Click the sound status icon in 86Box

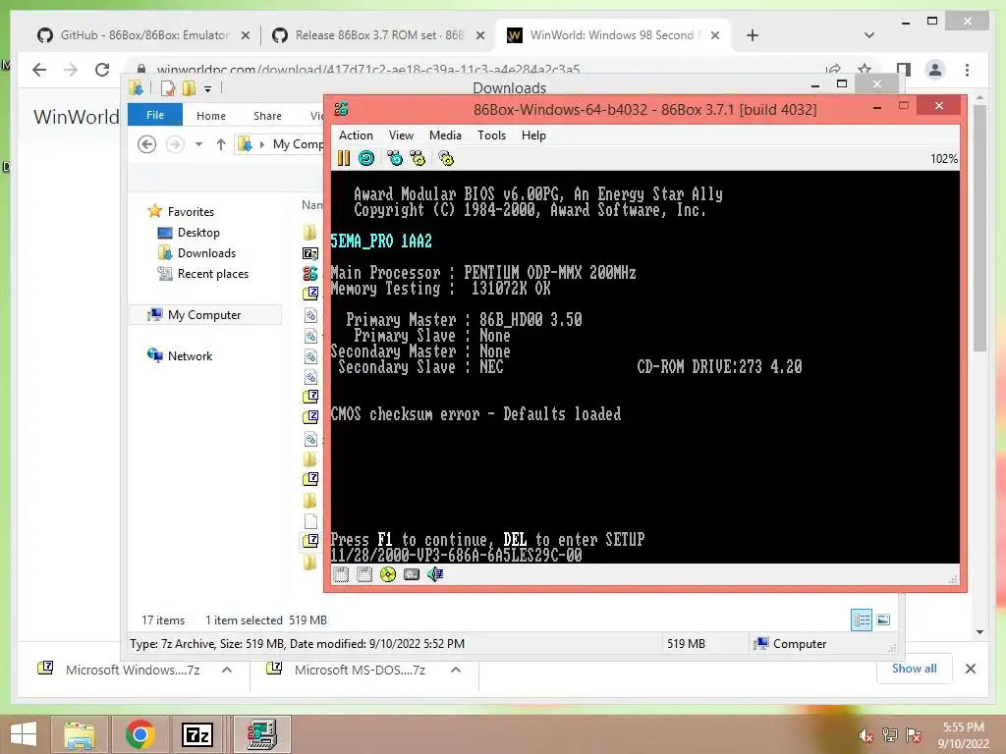point(435,574)
